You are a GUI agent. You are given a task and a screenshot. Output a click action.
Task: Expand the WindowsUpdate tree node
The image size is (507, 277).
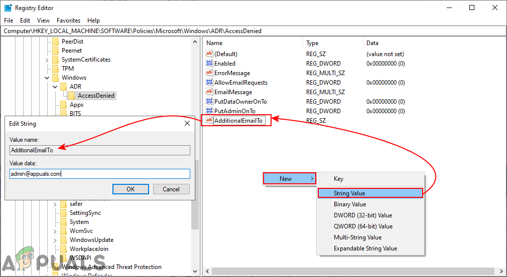tap(55, 240)
